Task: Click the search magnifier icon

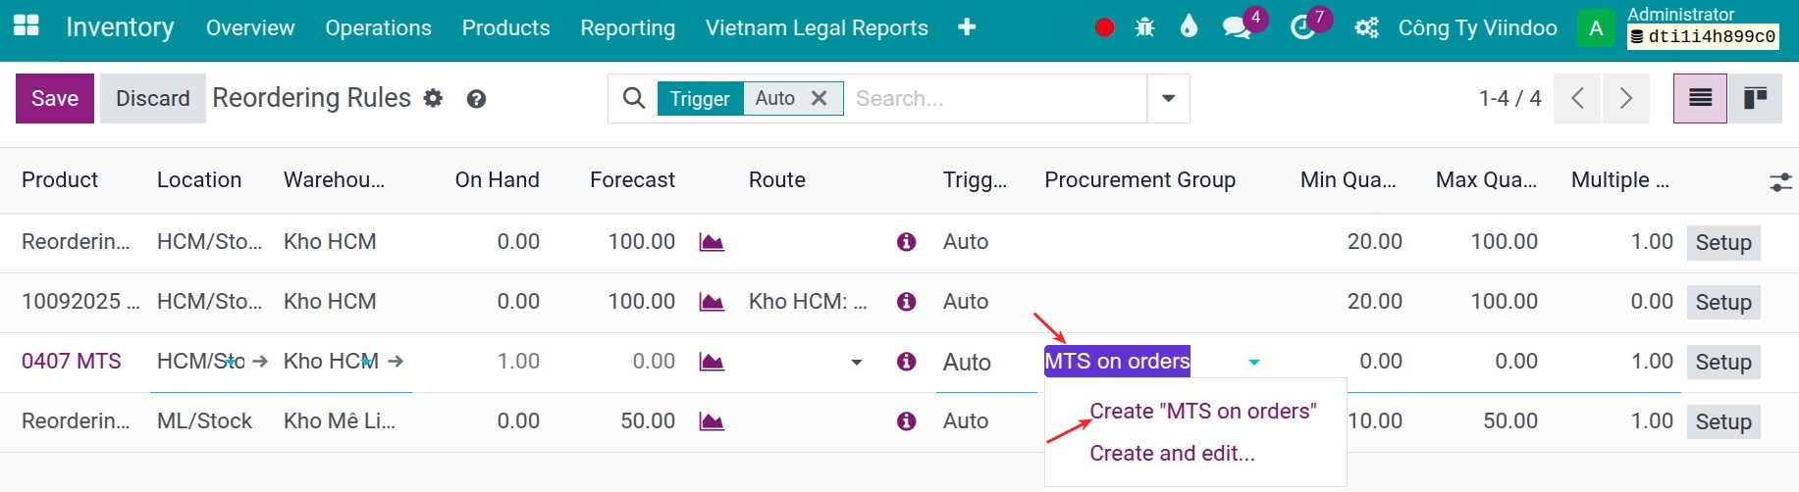Action: tap(634, 98)
